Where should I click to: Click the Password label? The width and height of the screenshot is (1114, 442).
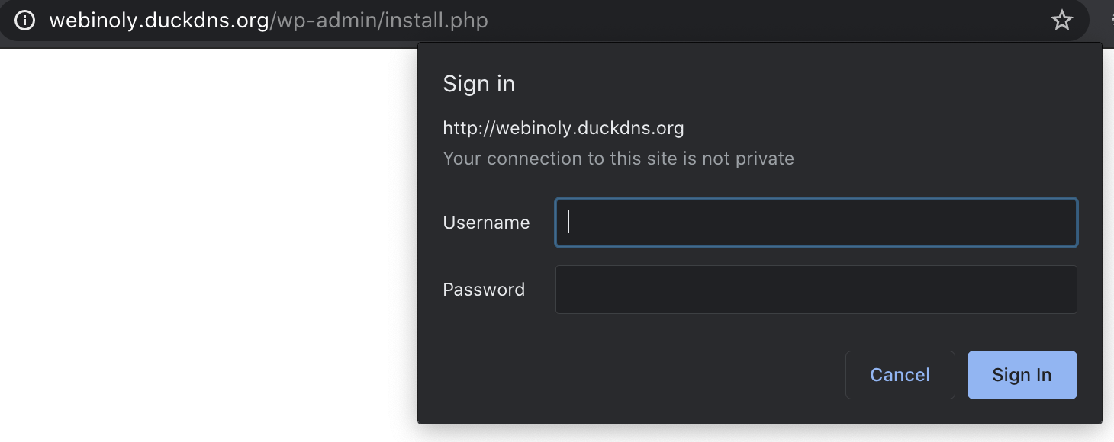[x=484, y=290]
